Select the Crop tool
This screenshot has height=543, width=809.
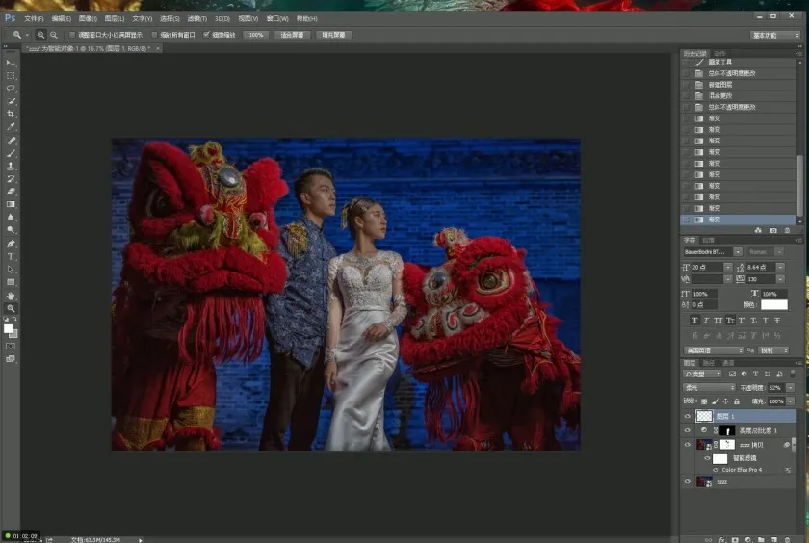point(12,114)
